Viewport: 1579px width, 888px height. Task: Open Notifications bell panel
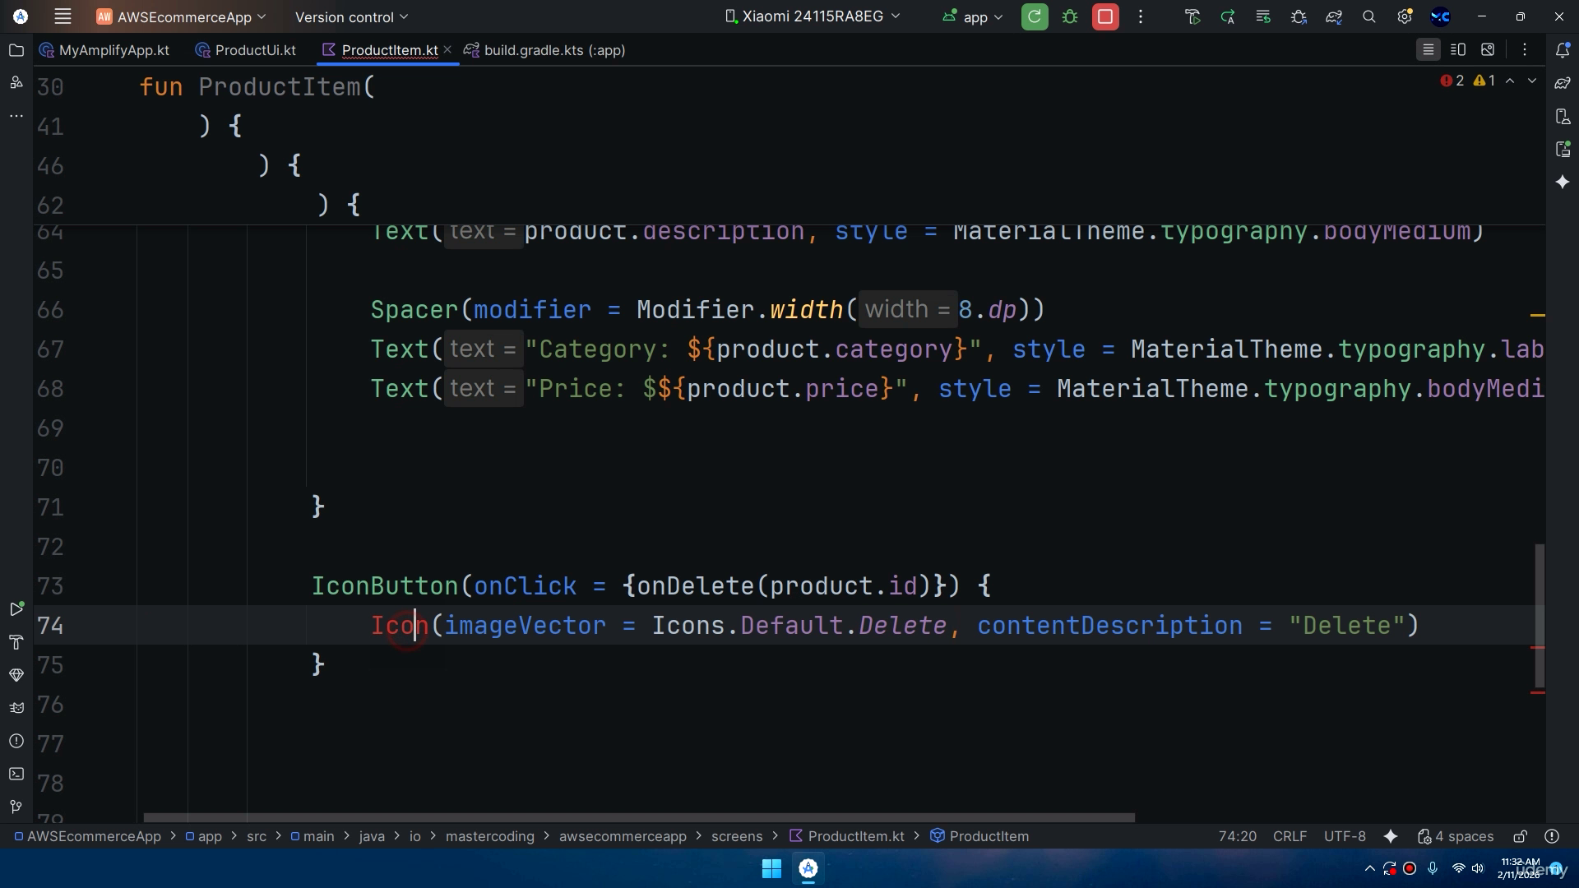(x=1563, y=50)
